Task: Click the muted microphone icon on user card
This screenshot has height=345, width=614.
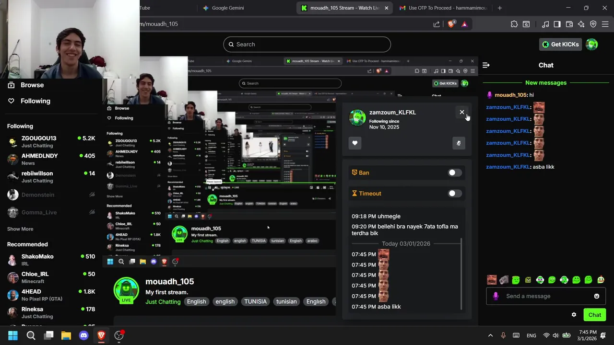Action: 459,143
